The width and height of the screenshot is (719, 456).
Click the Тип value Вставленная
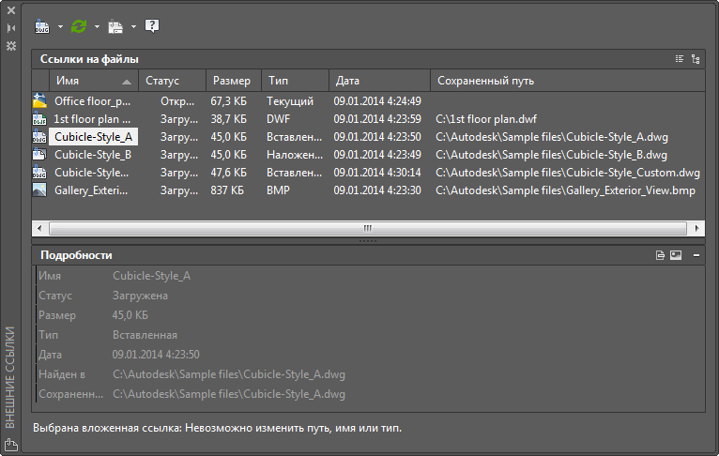tap(145, 335)
